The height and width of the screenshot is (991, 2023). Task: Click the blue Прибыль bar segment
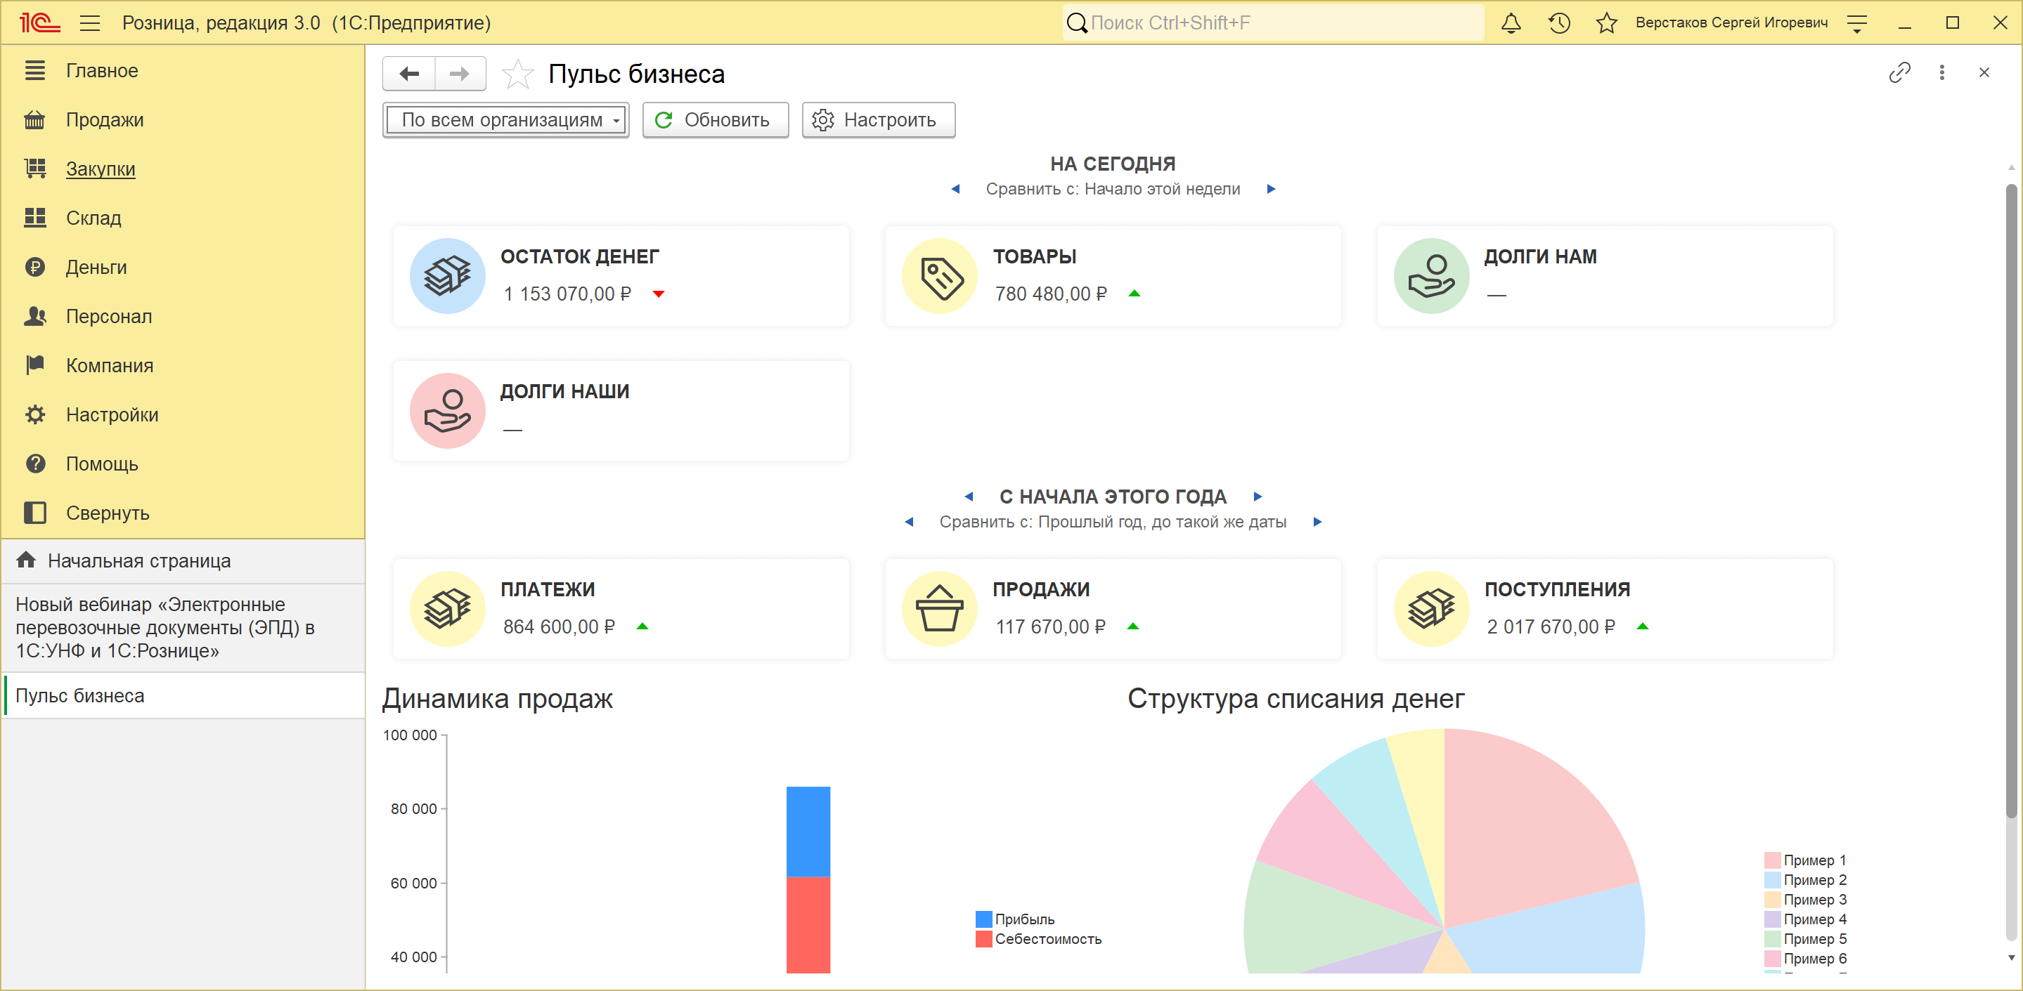click(x=808, y=832)
